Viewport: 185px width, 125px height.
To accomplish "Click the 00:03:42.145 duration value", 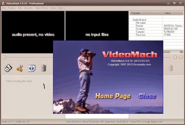I will pyautogui.click(x=171, y=29).
